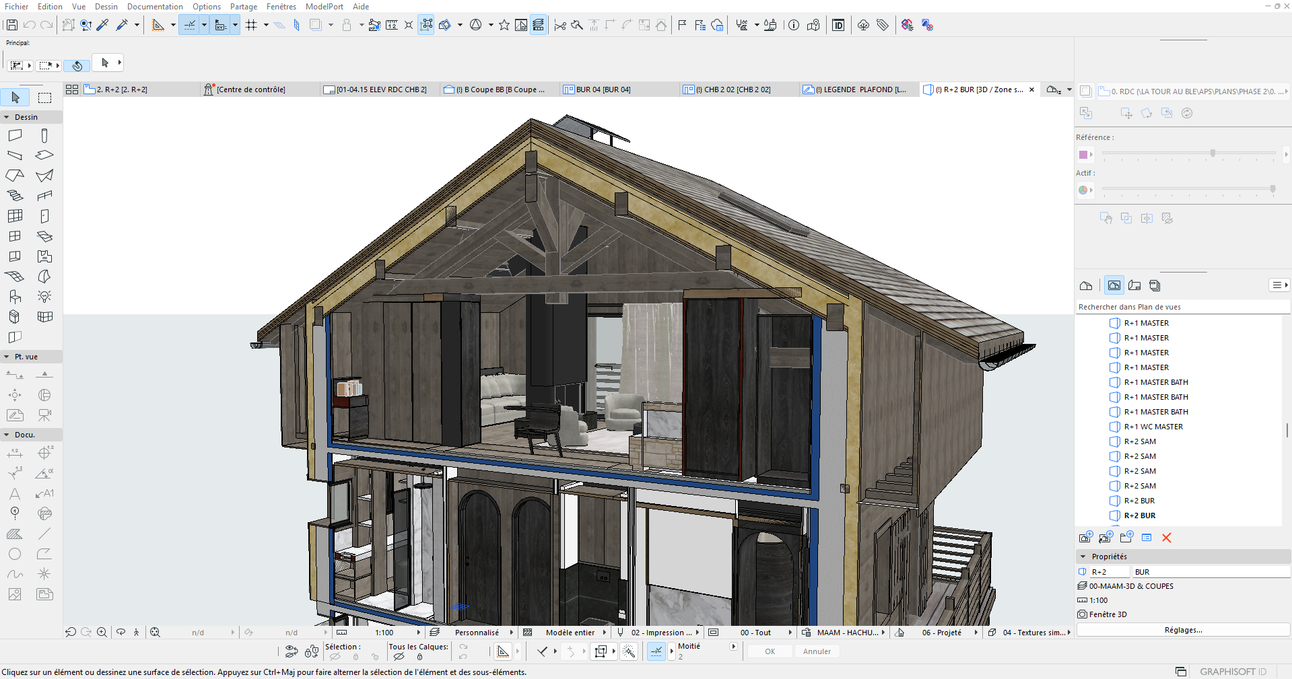Delete the selected view with red X
1292x679 pixels.
[x=1167, y=538]
